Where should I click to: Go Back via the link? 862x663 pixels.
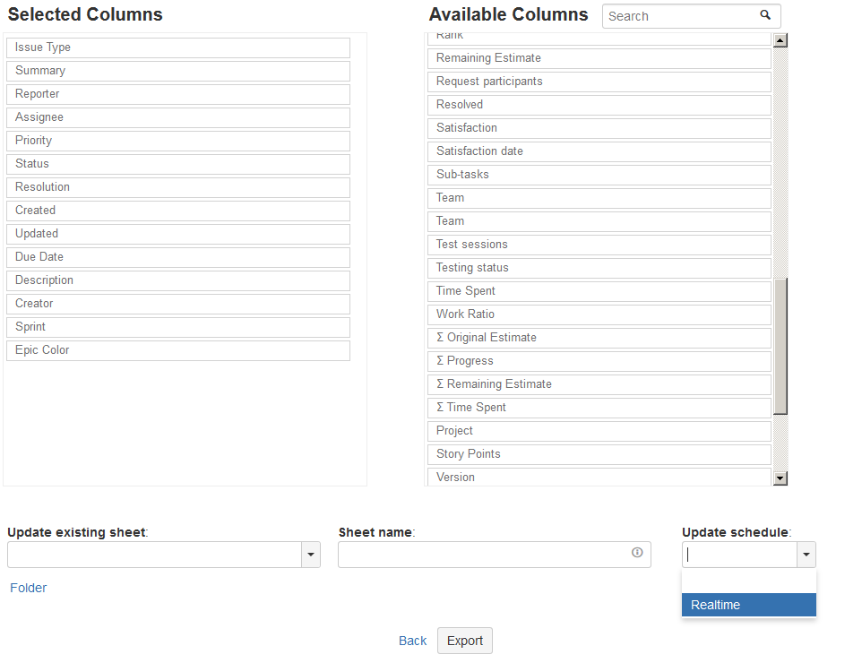(x=412, y=641)
